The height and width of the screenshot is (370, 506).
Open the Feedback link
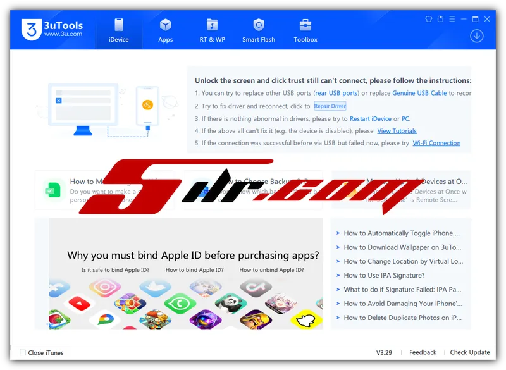[x=423, y=352]
